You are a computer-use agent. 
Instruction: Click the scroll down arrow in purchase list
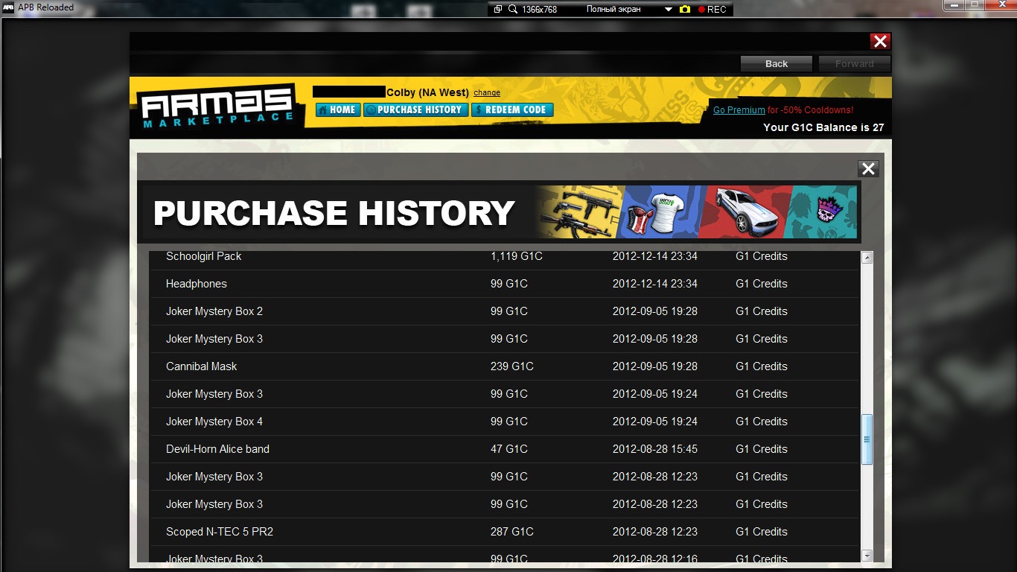(x=867, y=555)
